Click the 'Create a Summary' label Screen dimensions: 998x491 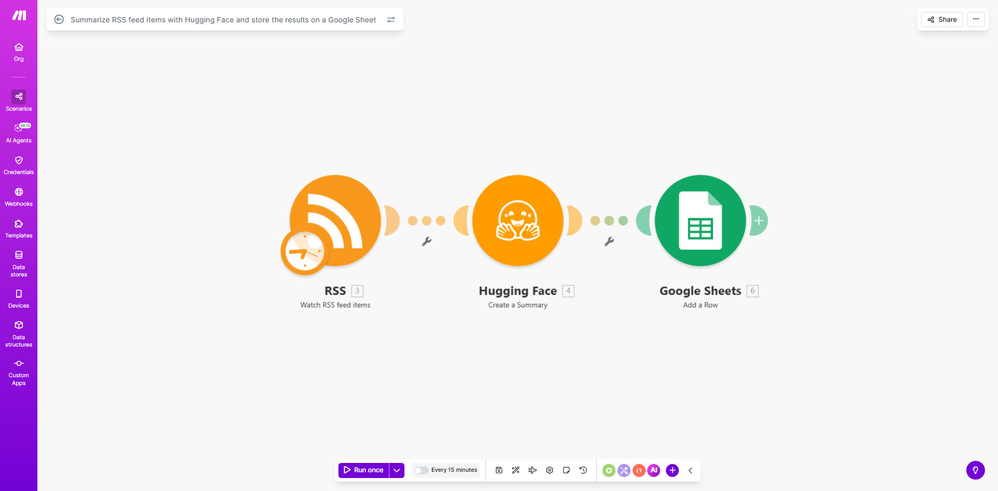[x=518, y=305]
